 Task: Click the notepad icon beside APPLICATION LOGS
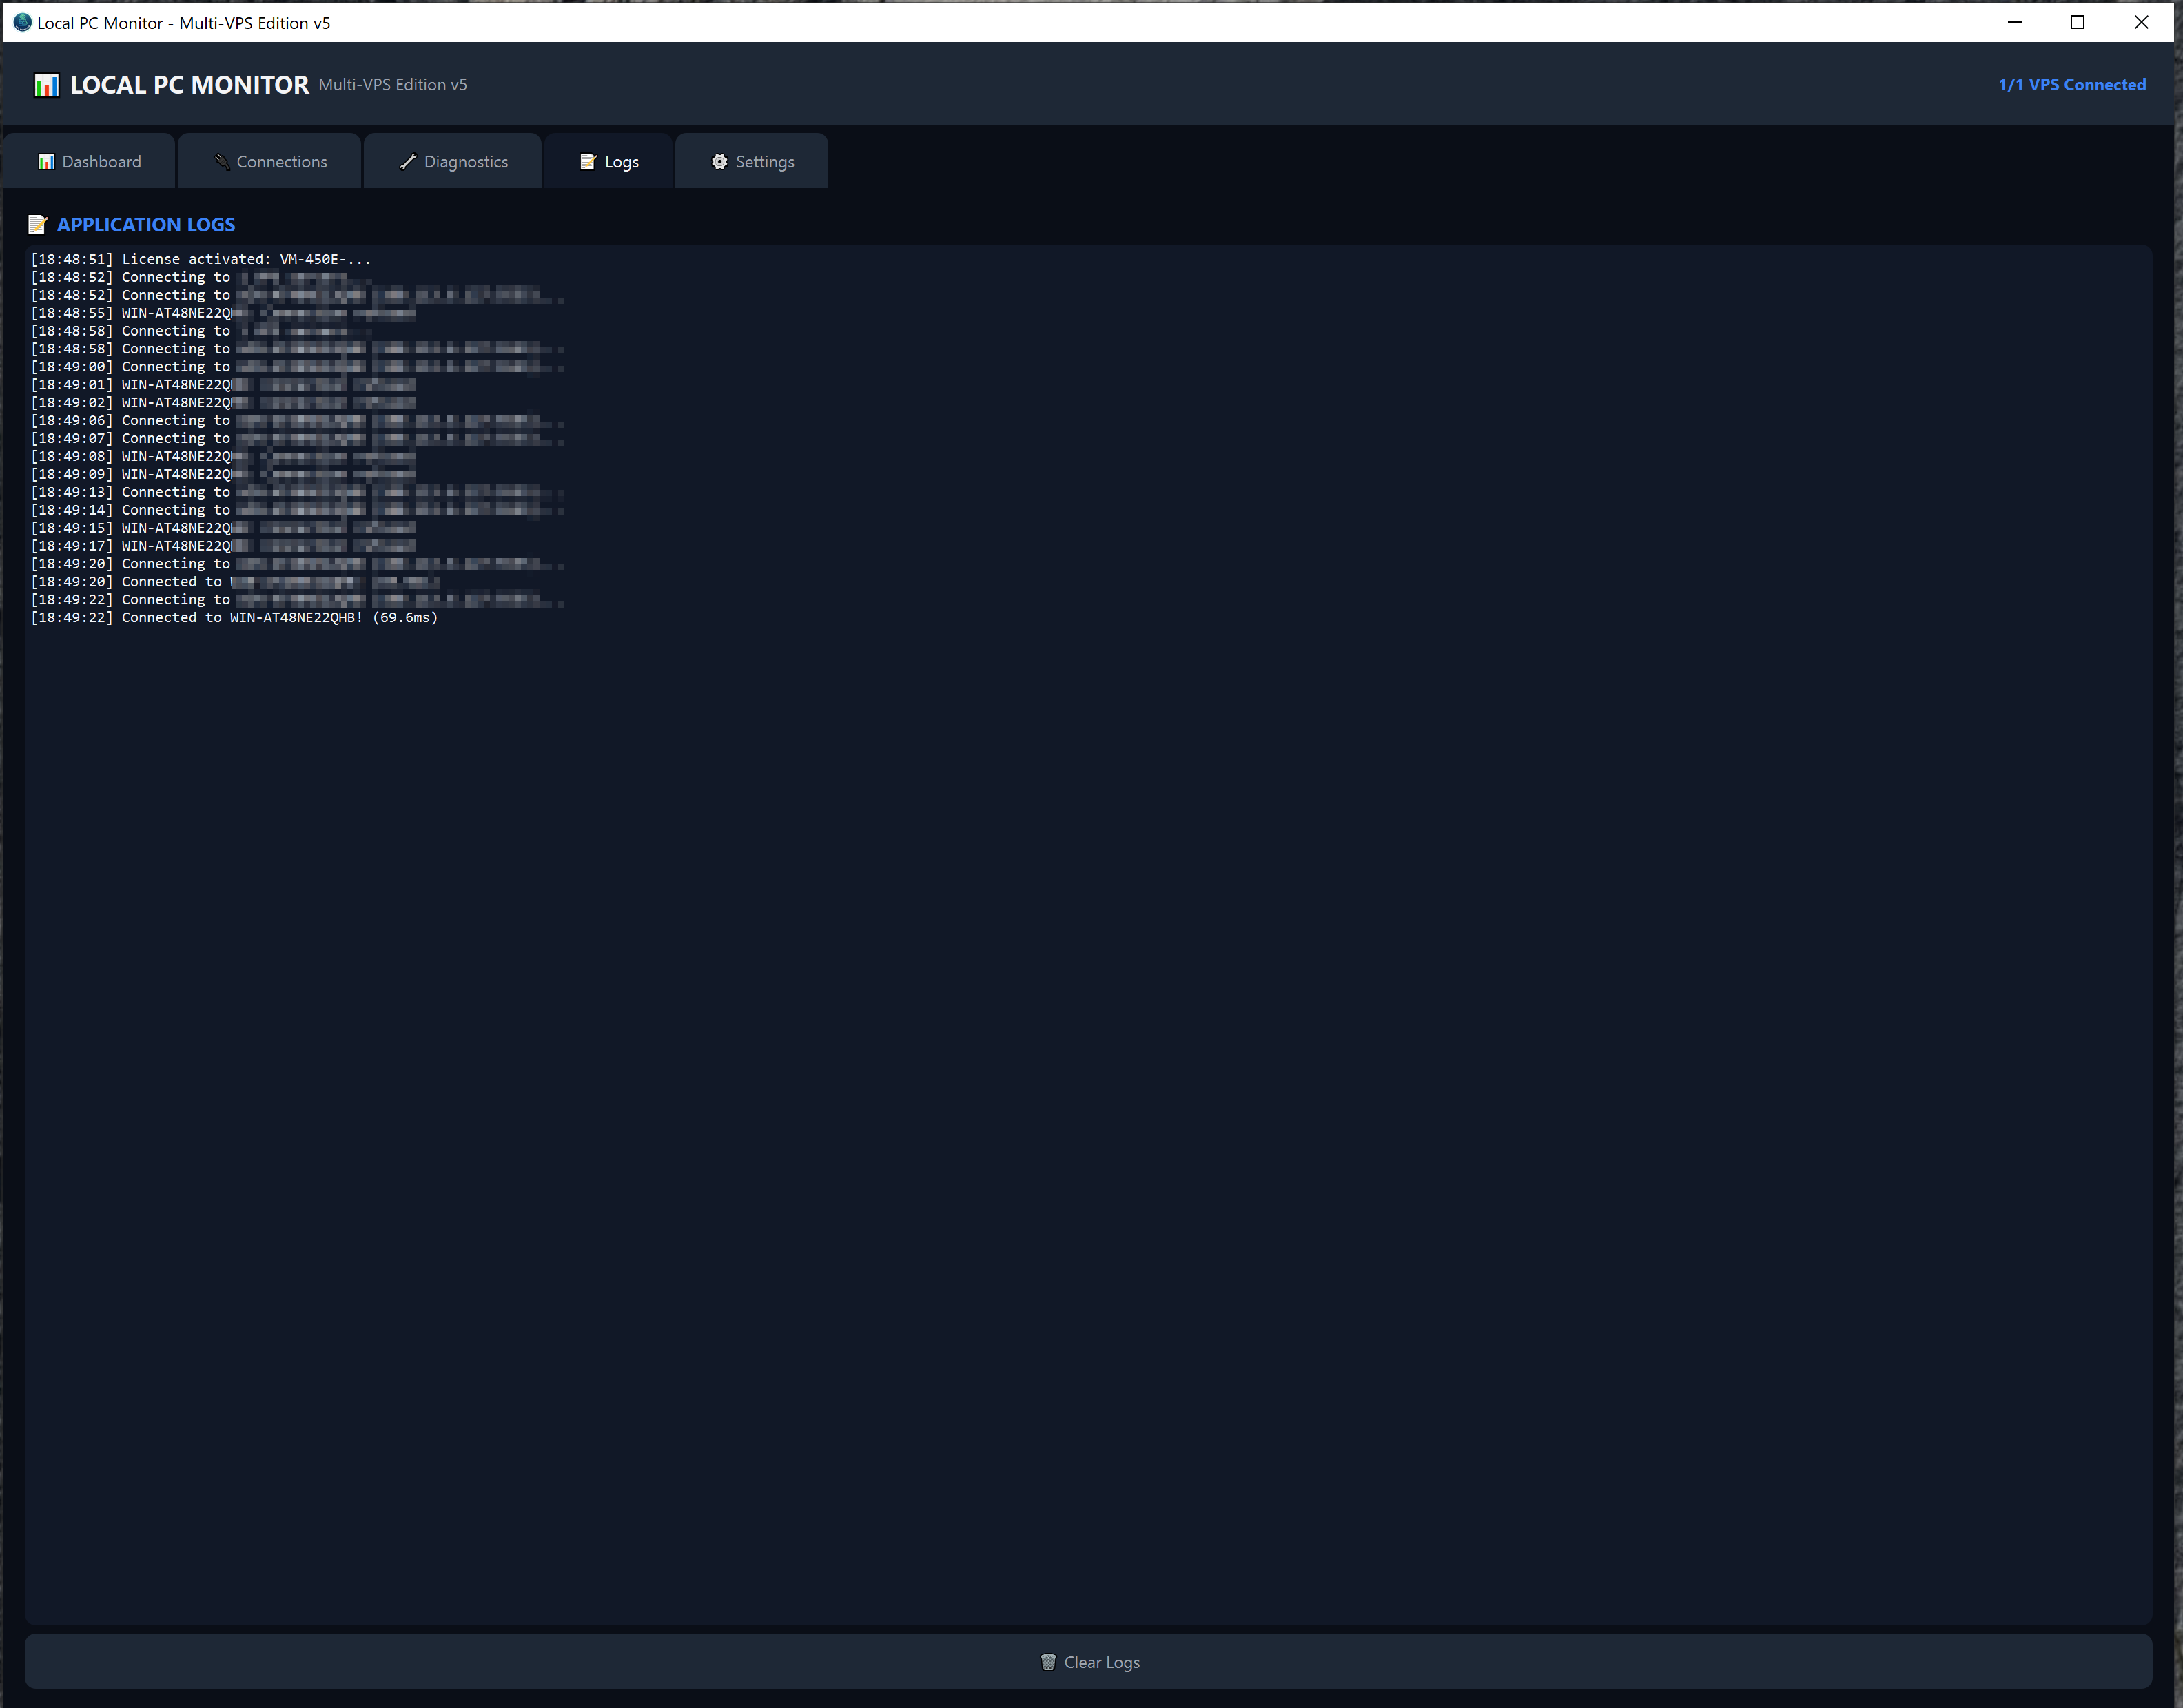coord(38,225)
